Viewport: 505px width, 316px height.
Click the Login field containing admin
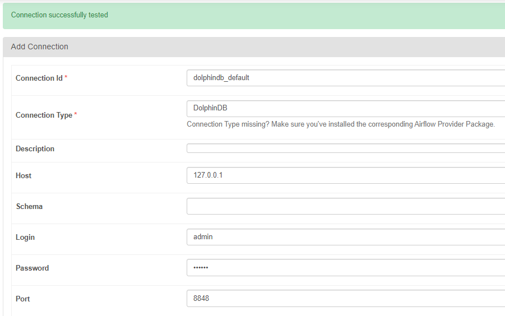[346, 237]
